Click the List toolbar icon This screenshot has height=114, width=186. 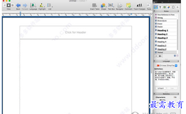coord(49,5)
